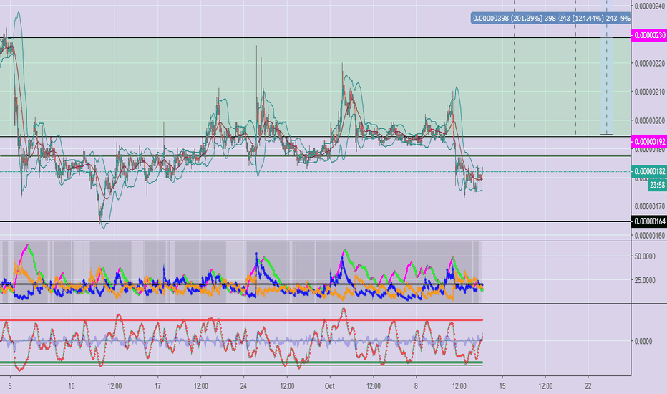Click date 22 on the time axis

pyautogui.click(x=588, y=386)
